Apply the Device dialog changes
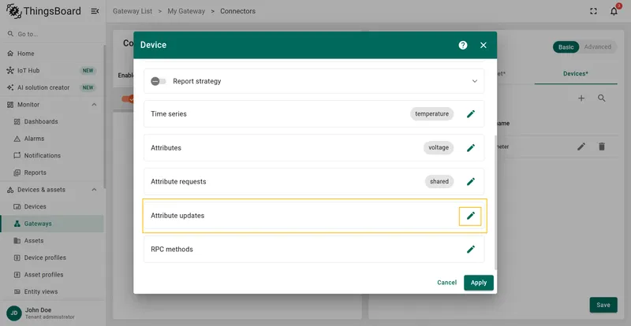631x326 pixels. pos(479,283)
